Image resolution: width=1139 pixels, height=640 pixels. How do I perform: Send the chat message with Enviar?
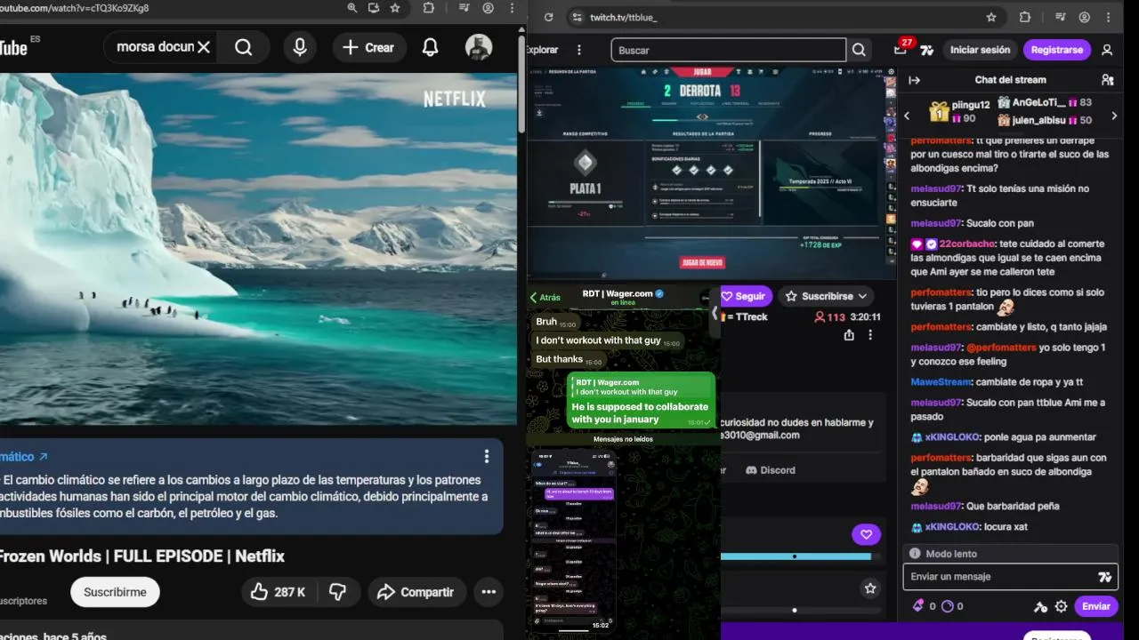click(x=1095, y=606)
